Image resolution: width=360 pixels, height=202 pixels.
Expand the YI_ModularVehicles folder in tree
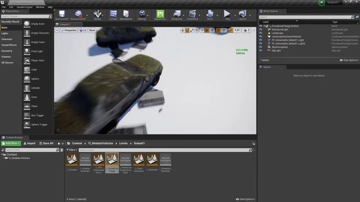[3, 158]
